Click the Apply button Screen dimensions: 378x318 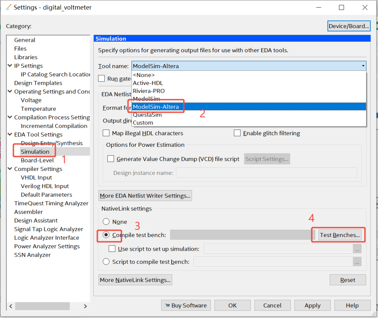[313, 305]
